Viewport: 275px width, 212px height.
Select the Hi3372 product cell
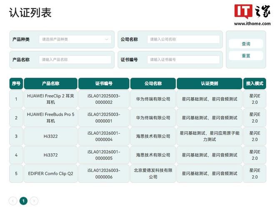click(51, 155)
